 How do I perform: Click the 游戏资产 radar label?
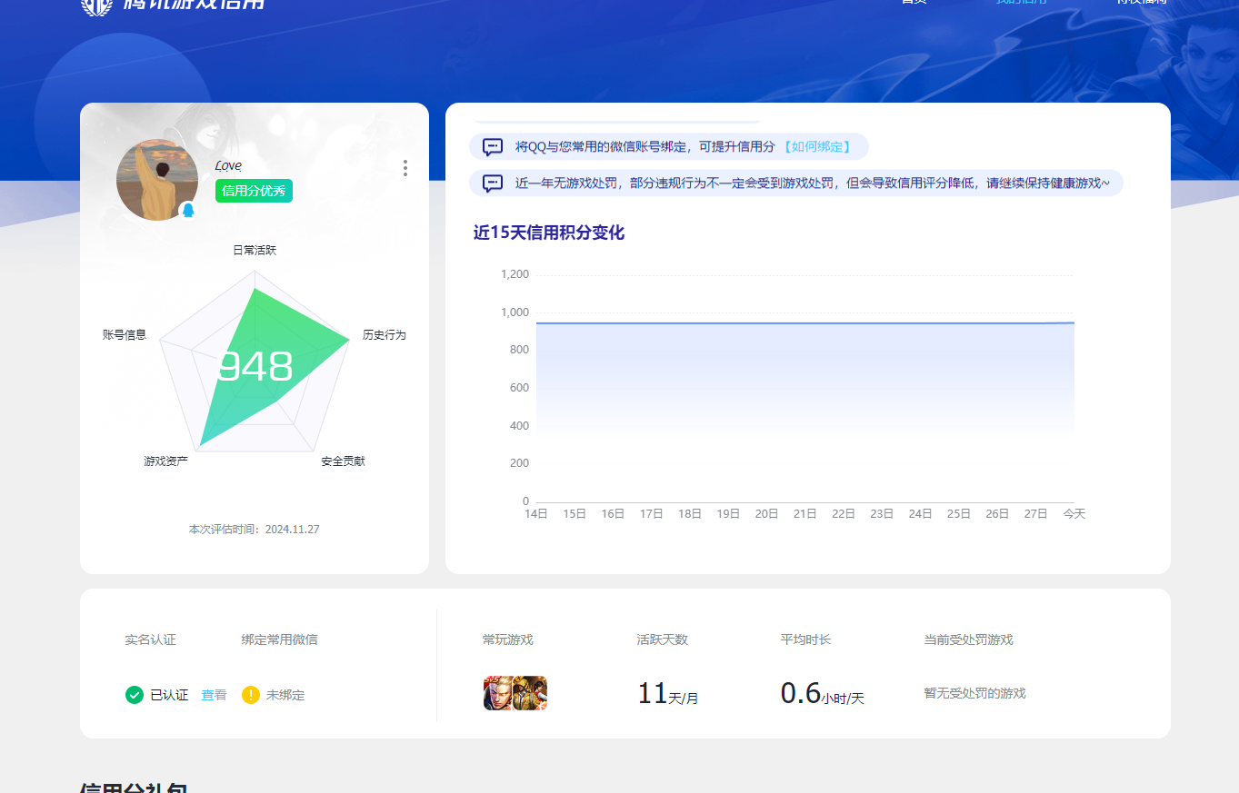pos(165,461)
